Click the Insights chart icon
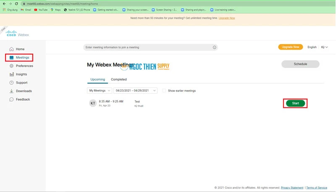The height and width of the screenshot is (192, 336). [12, 74]
